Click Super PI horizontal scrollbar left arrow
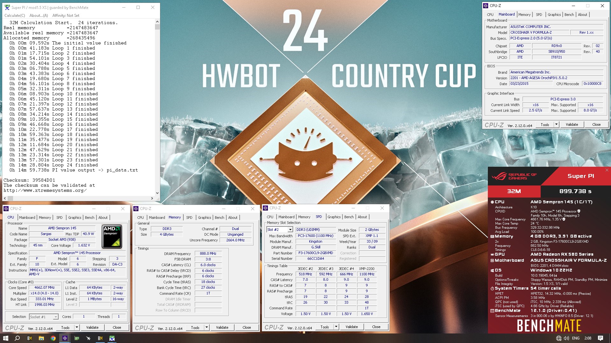The height and width of the screenshot is (343, 611). point(4,198)
